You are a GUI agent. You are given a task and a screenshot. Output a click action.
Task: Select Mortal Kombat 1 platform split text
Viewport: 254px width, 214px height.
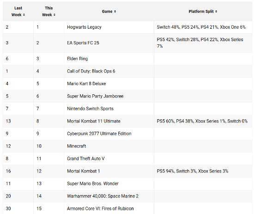(x=193, y=171)
